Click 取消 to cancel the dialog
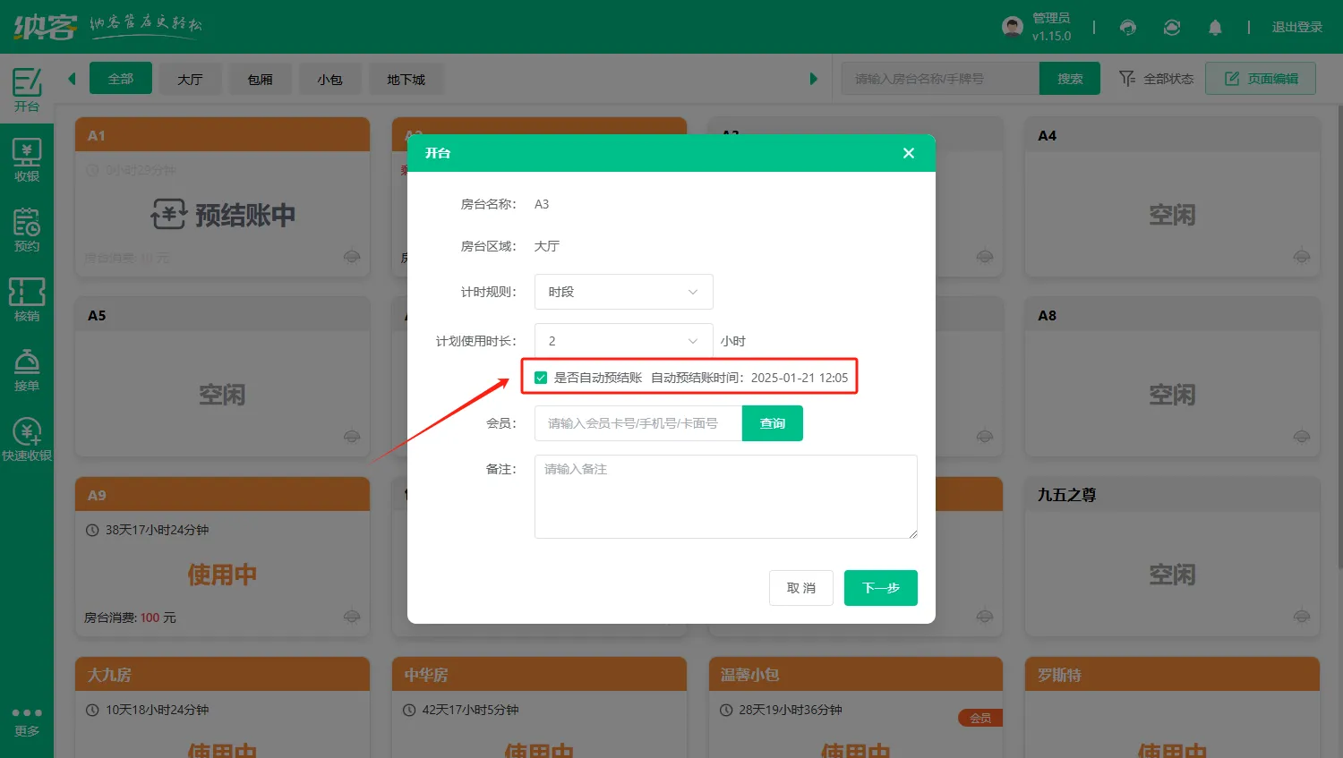1343x758 pixels. point(801,588)
